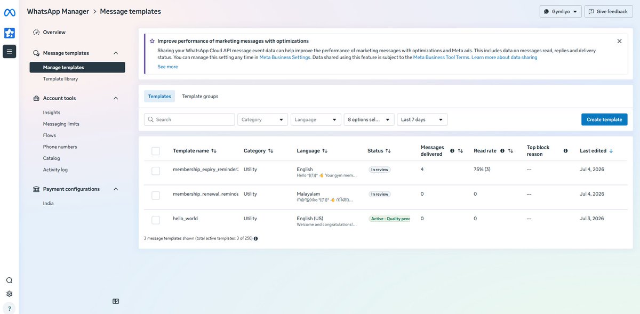This screenshot has width=640, height=314.
Task: Click the Create template button
Action: [604, 119]
